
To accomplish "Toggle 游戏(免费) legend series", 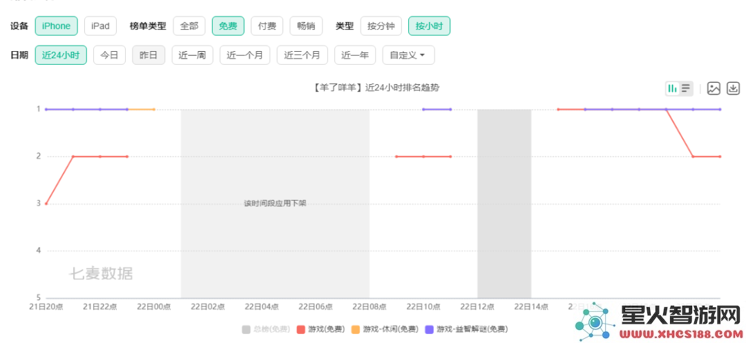I will click(321, 329).
